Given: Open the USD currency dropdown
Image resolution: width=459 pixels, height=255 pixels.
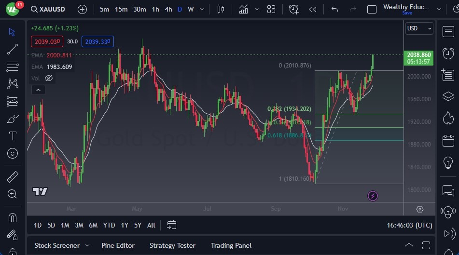Looking at the screenshot, I should click(x=419, y=28).
